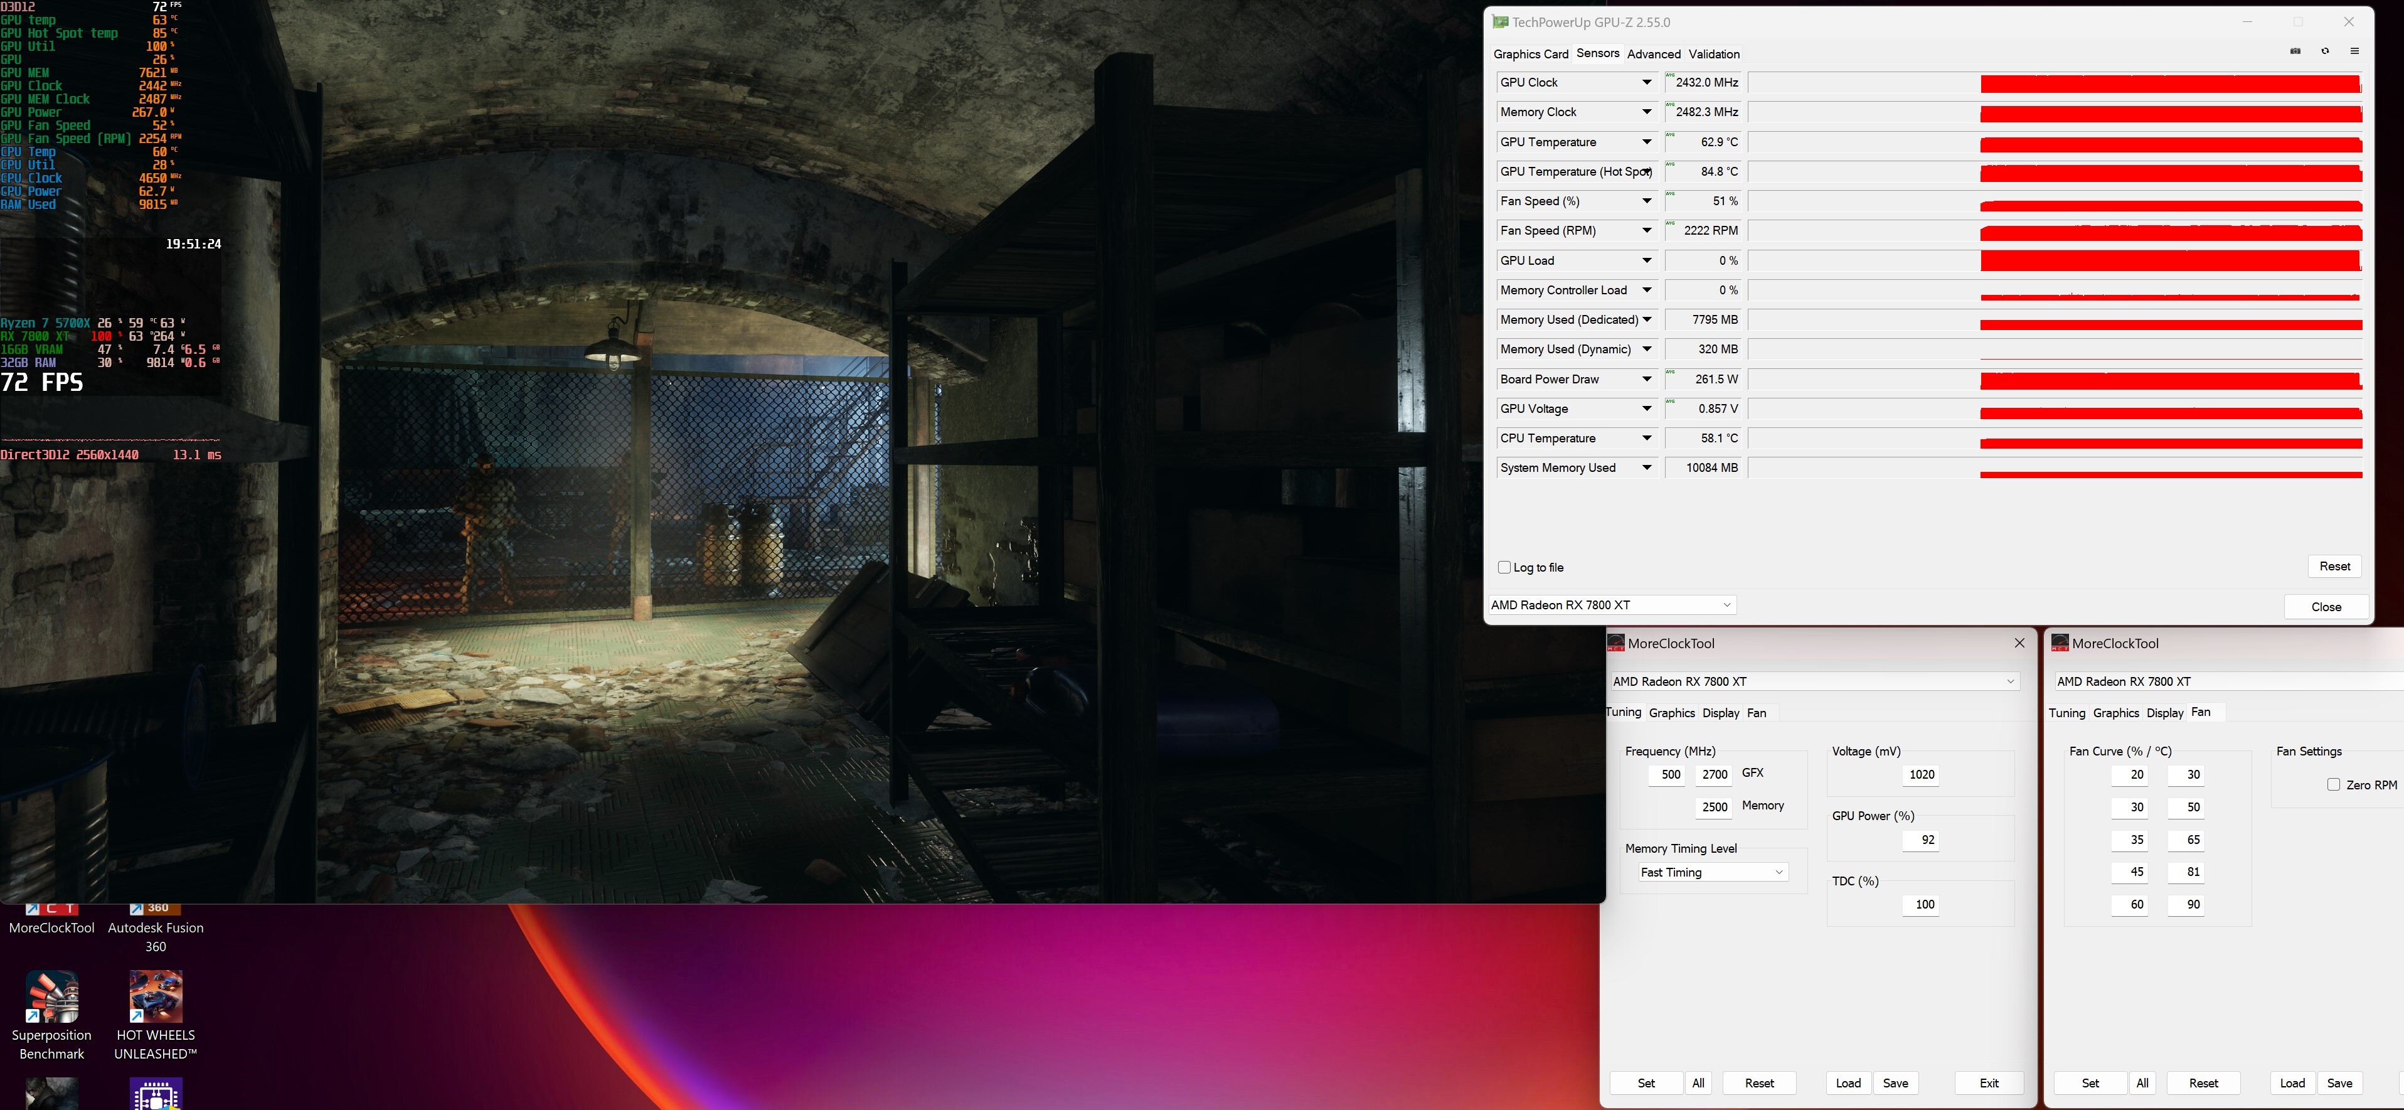2404x1110 pixels.
Task: Click the Memory frequency field 2500
Action: click(1715, 808)
